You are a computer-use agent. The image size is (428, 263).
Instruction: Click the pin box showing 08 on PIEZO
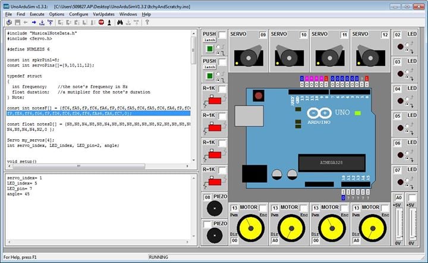(207, 197)
